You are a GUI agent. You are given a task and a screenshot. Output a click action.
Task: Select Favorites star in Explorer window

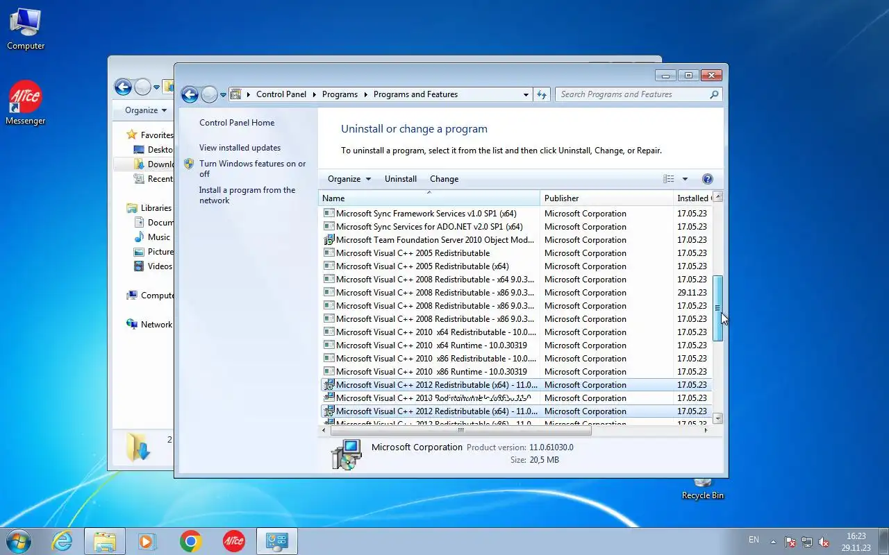131,135
